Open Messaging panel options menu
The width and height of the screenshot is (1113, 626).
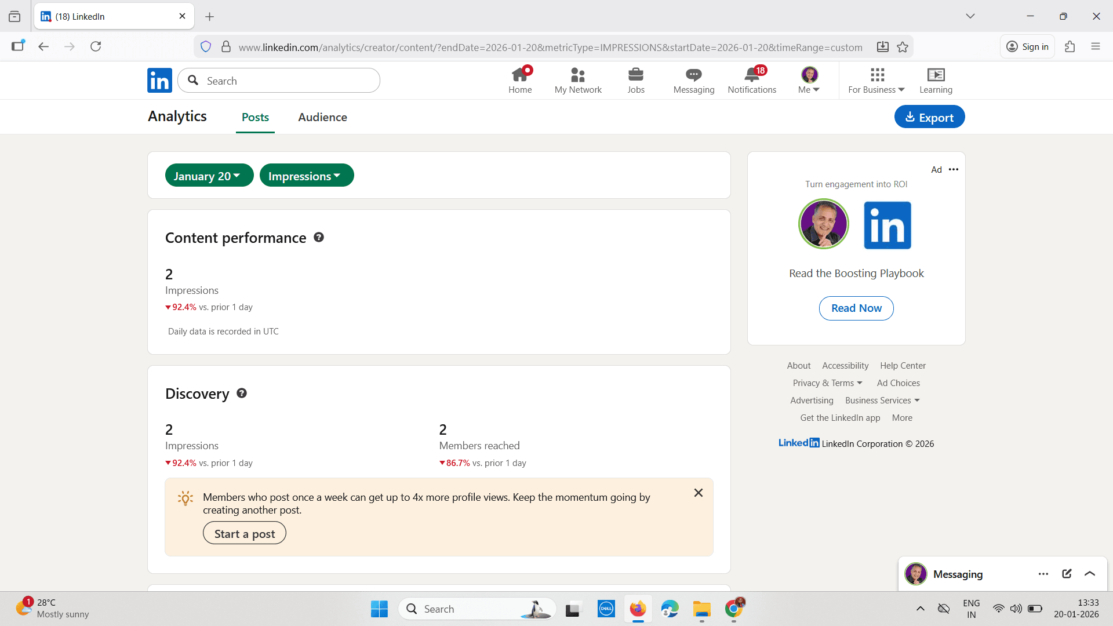(x=1043, y=574)
